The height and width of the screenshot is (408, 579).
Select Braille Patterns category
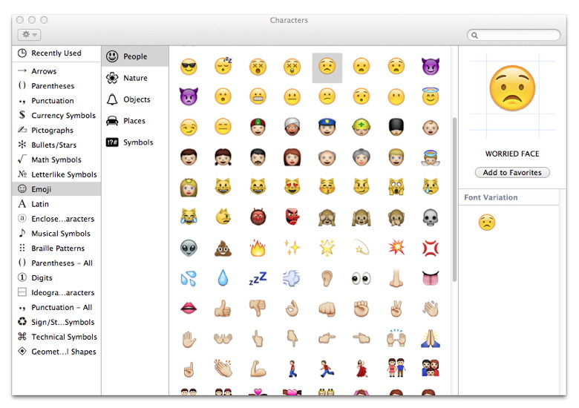pyautogui.click(x=56, y=249)
